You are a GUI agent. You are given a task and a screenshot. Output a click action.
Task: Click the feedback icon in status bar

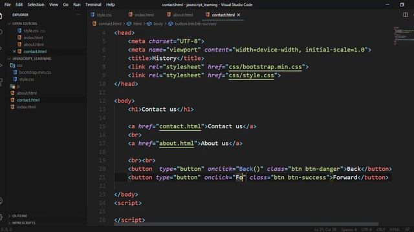point(408,229)
